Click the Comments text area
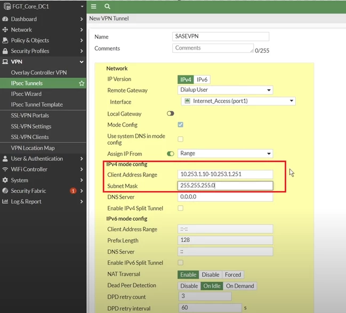The width and height of the screenshot is (346, 313). click(x=213, y=48)
